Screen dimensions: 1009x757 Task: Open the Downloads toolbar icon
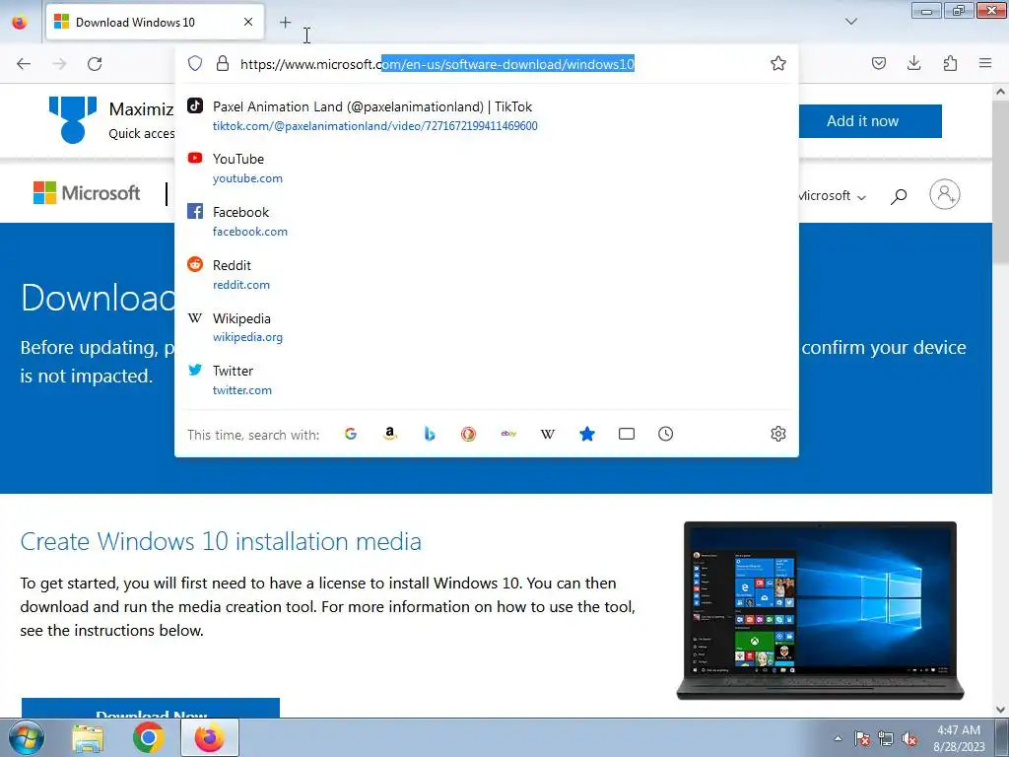pos(913,63)
